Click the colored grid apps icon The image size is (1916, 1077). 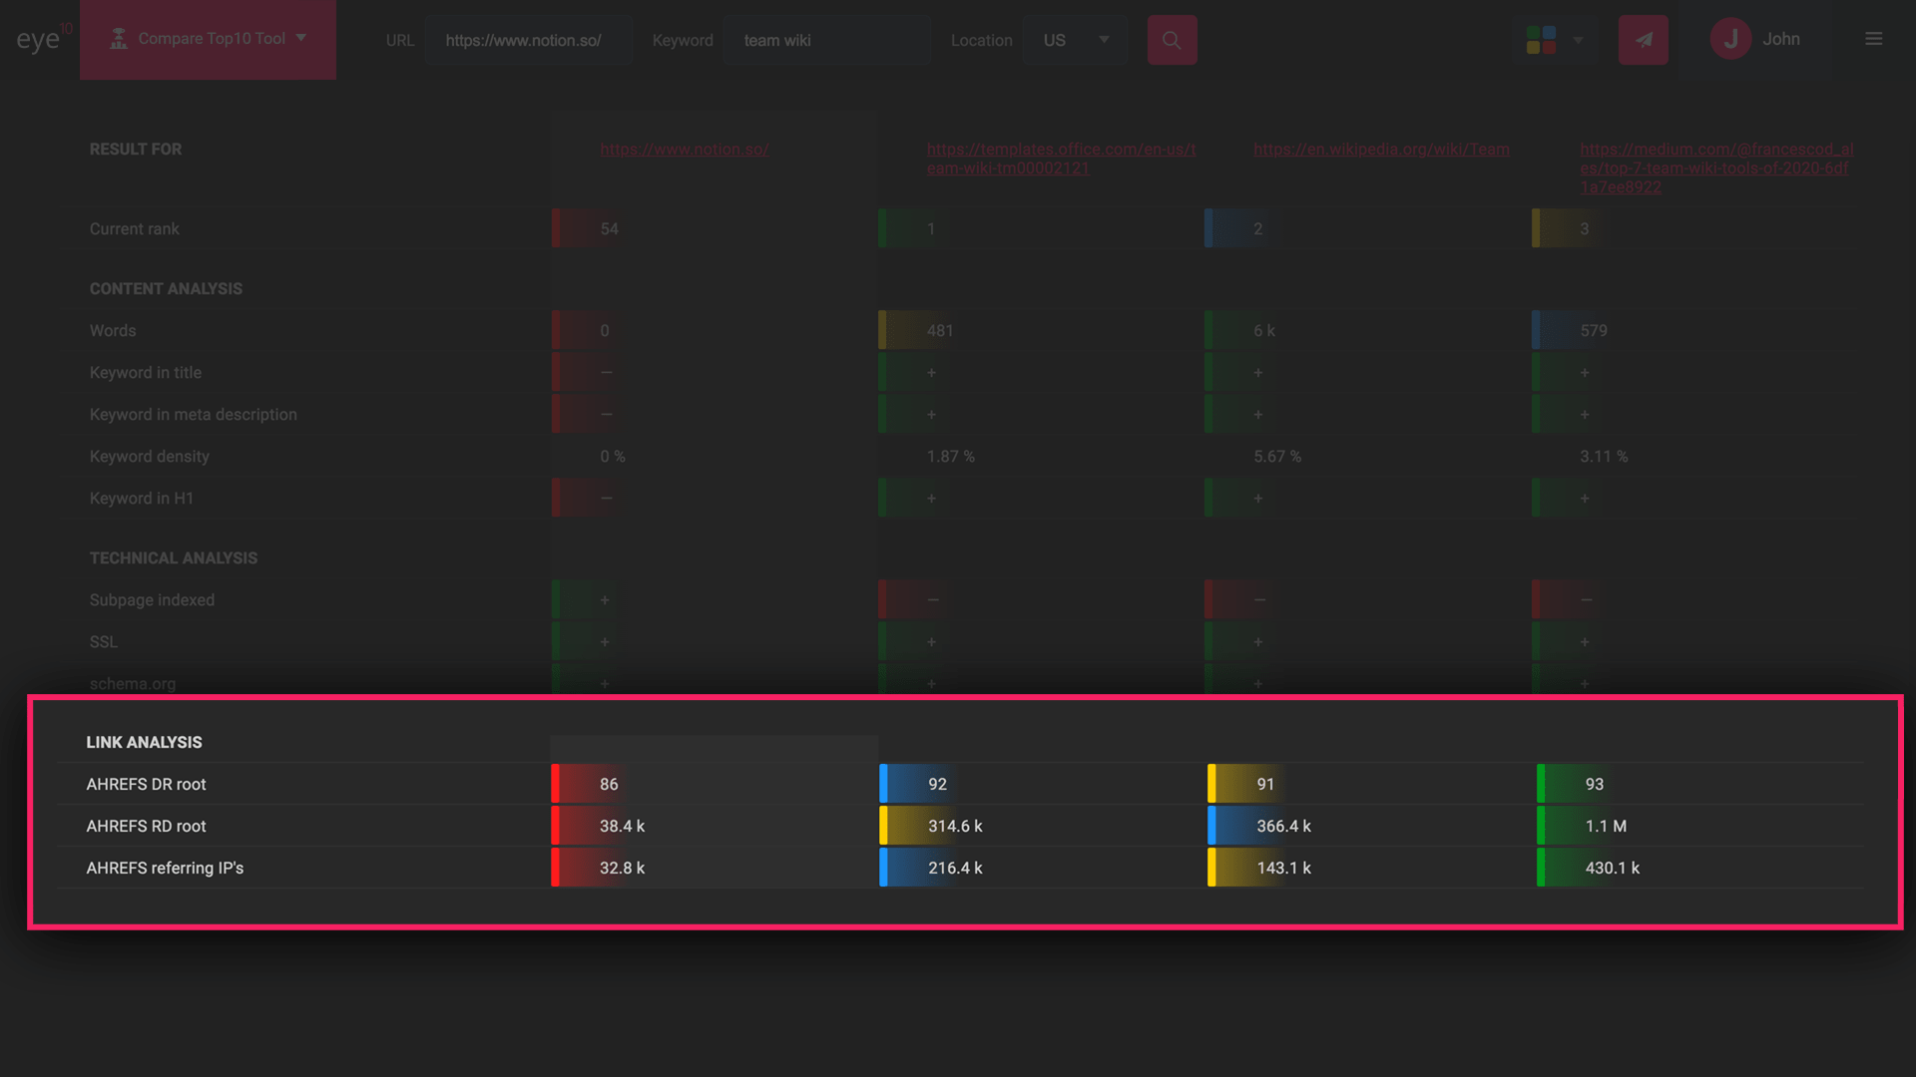(x=1541, y=40)
